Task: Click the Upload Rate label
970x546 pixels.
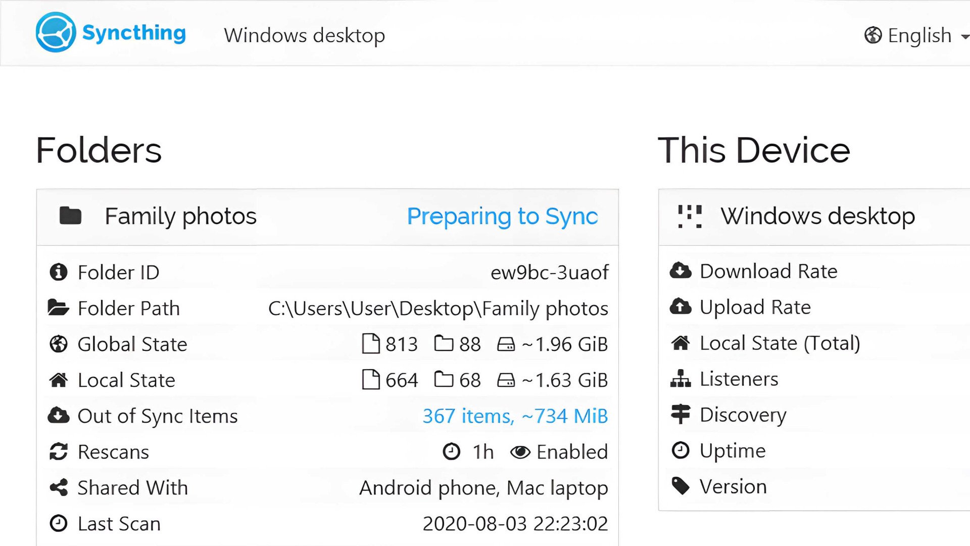Action: click(755, 307)
